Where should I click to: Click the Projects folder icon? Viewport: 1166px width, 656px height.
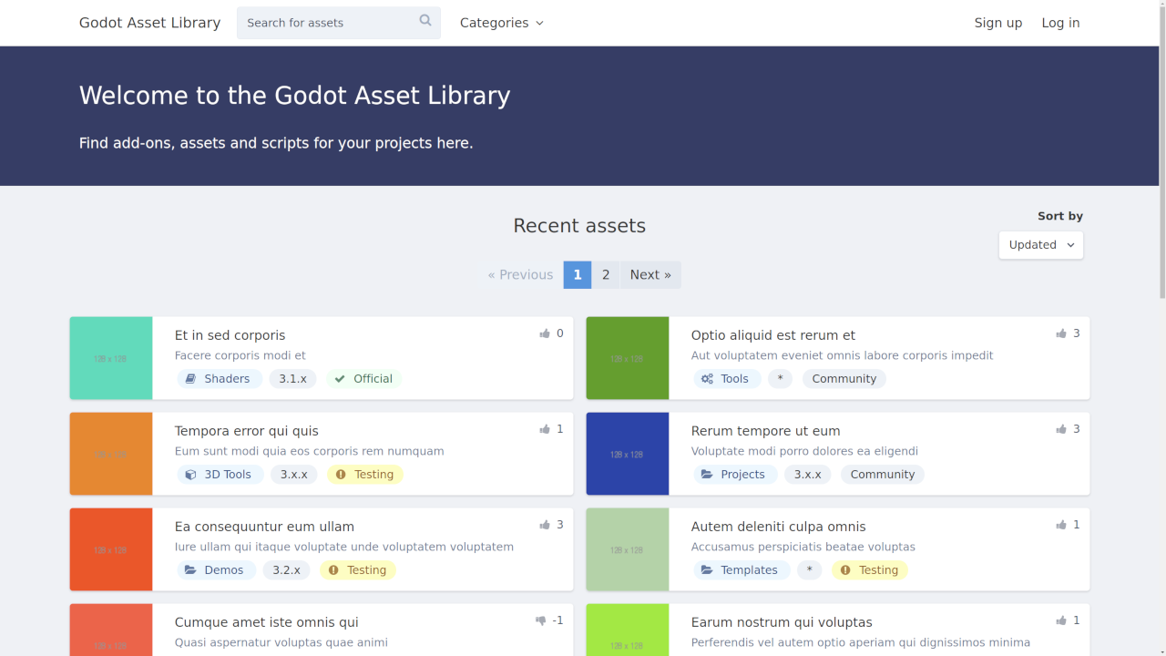[707, 475]
